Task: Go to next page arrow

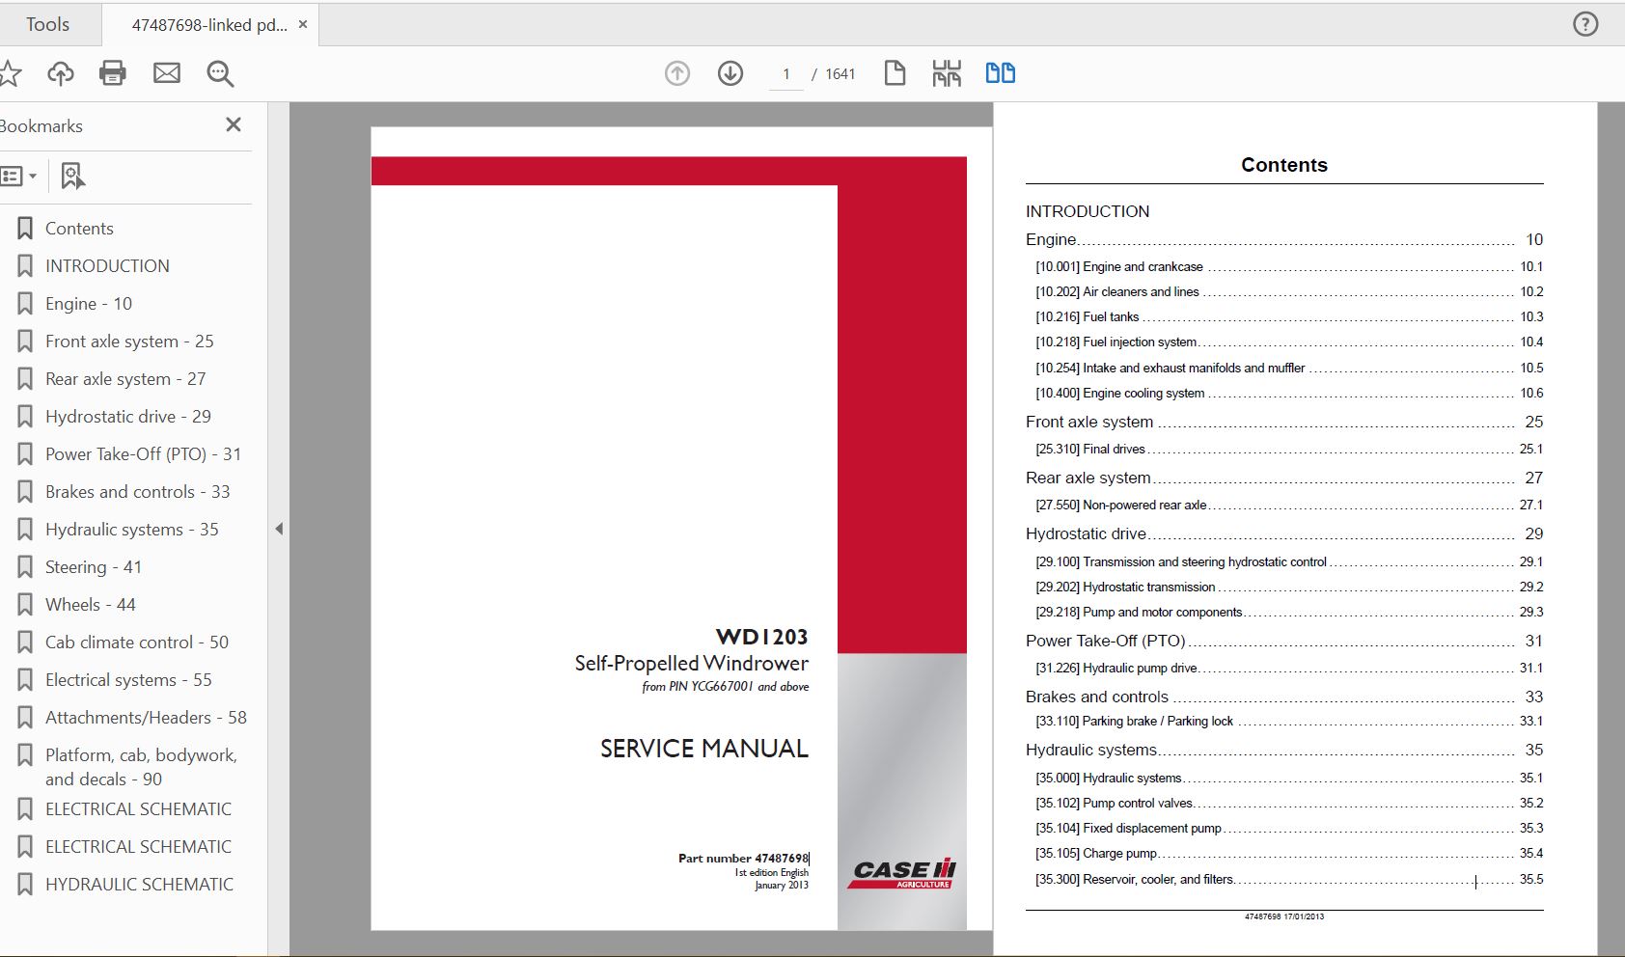Action: point(730,73)
